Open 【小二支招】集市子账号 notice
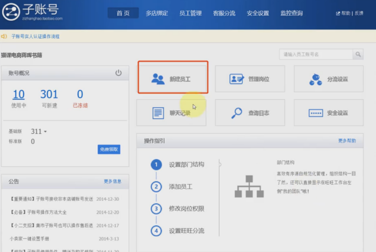This screenshot has width=376, height=252. pos(51,226)
